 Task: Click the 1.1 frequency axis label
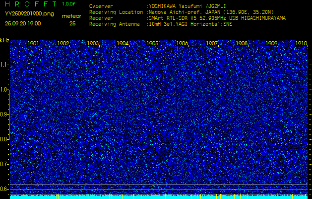4,65
